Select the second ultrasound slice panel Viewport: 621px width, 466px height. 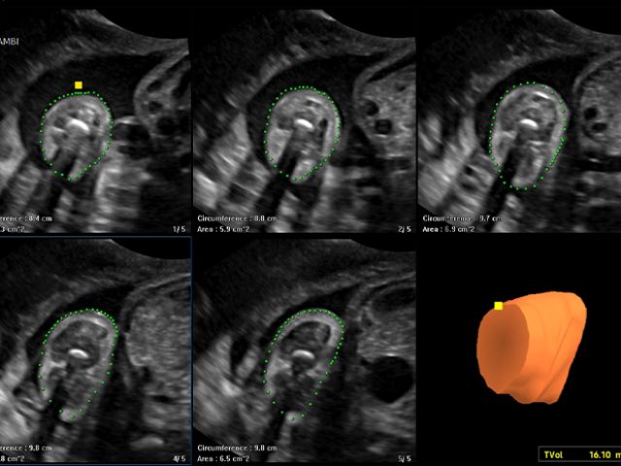(x=304, y=116)
